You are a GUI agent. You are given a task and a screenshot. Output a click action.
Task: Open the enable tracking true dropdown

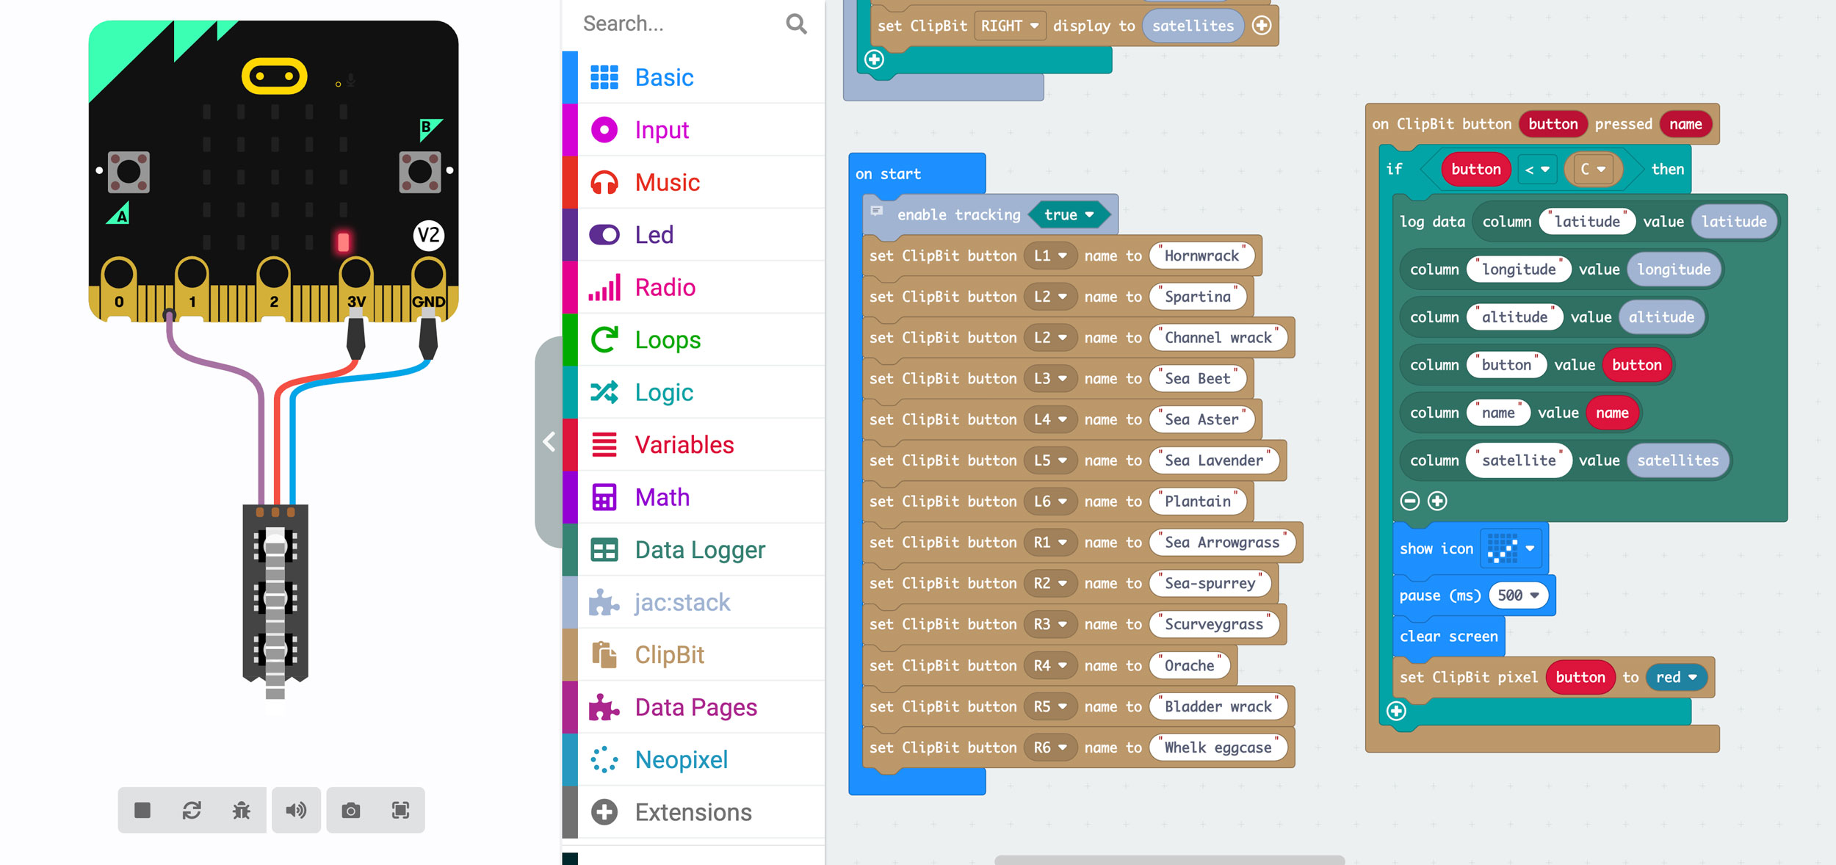tap(1069, 215)
